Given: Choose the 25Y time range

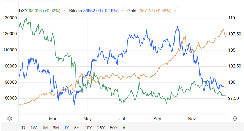Looking at the screenshot, I should pyautogui.click(x=100, y=128).
